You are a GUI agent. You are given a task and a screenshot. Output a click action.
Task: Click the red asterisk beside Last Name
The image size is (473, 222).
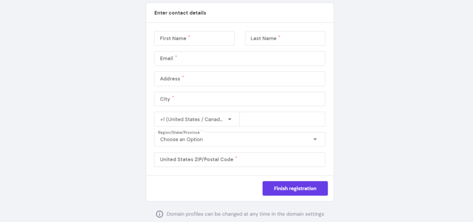tap(279, 37)
